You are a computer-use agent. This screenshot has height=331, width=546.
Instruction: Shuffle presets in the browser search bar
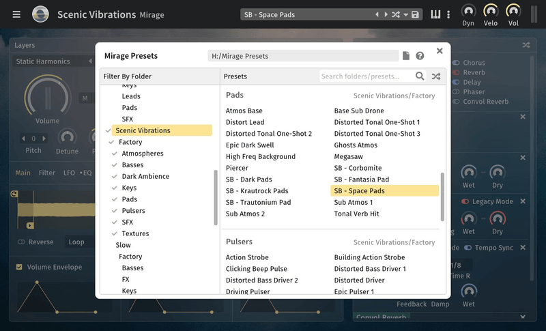pyautogui.click(x=436, y=76)
